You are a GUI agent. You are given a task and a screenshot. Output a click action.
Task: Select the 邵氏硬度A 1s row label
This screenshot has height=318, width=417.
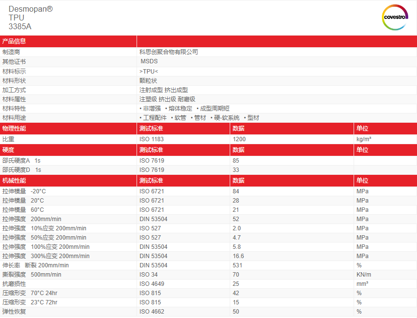(21, 161)
